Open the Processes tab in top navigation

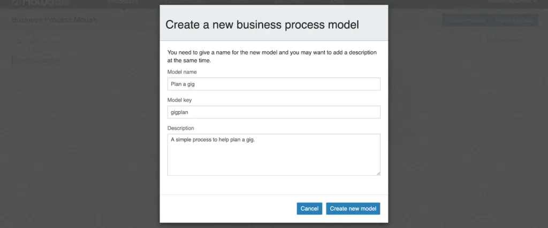click(x=124, y=2)
